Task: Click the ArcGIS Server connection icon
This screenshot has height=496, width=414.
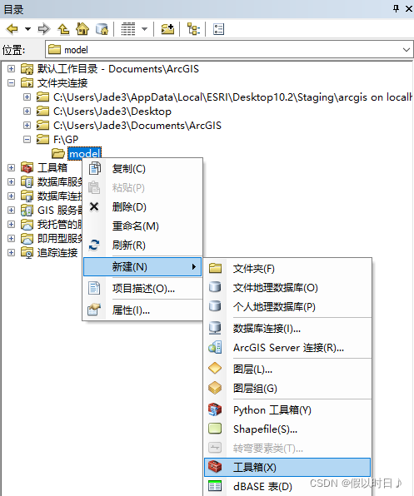Action: point(215,347)
